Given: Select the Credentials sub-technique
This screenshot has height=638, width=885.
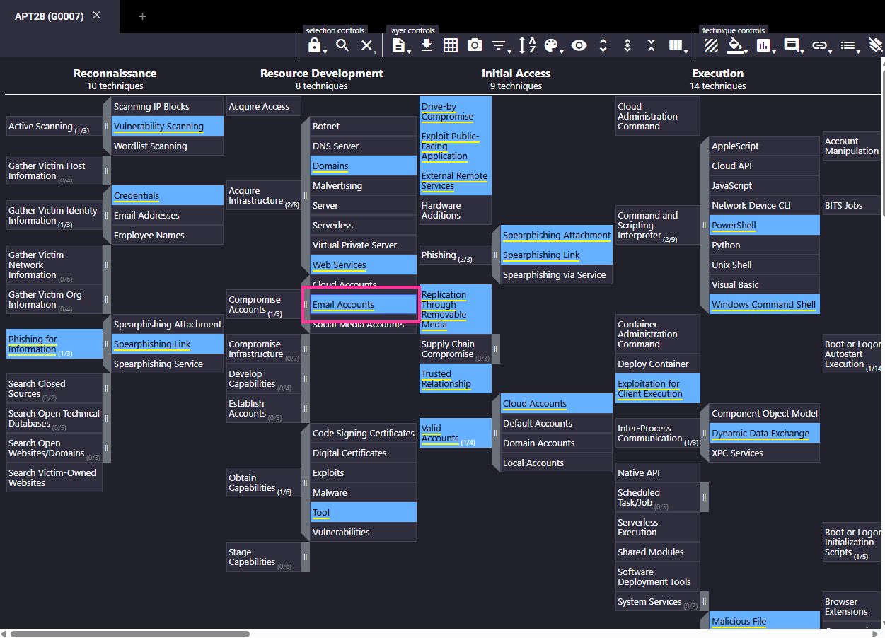Looking at the screenshot, I should tap(168, 196).
